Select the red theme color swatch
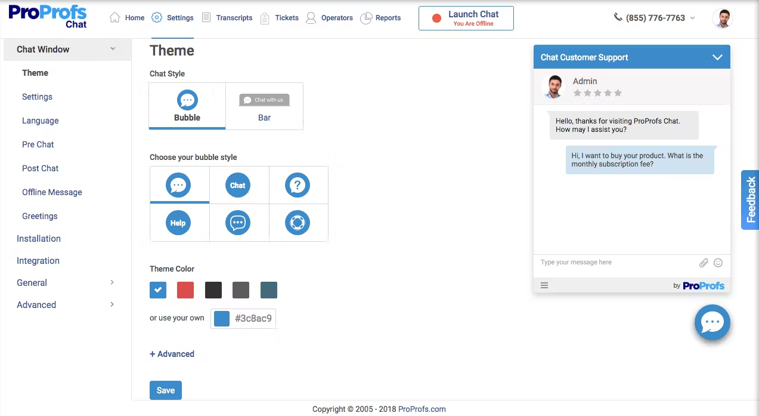Screen dimensions: 759x416 coord(185,290)
